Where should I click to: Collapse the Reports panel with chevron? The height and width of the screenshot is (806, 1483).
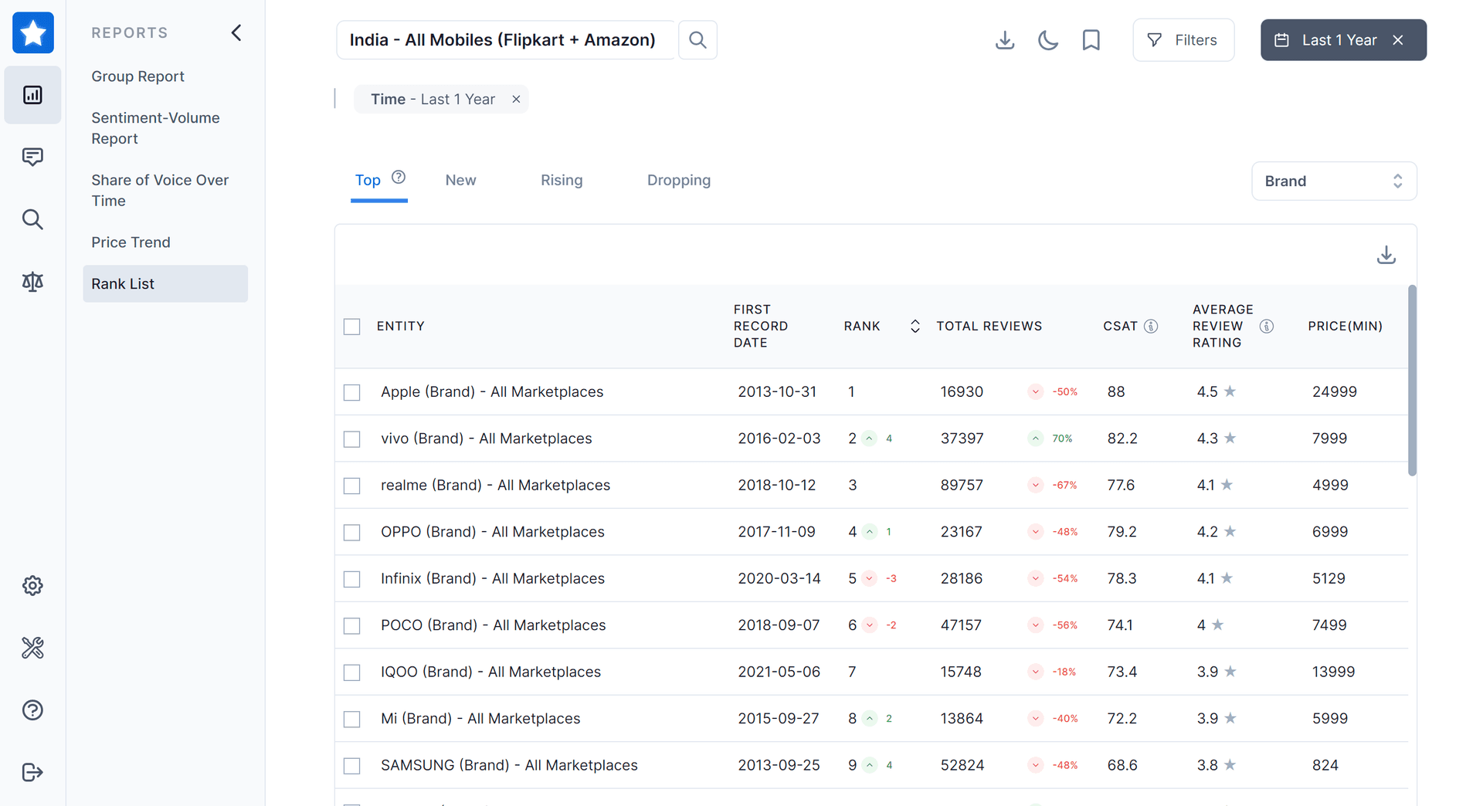[236, 32]
